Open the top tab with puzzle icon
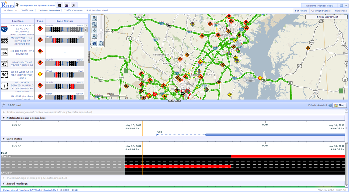The width and height of the screenshot is (349, 192). (74, 5)
